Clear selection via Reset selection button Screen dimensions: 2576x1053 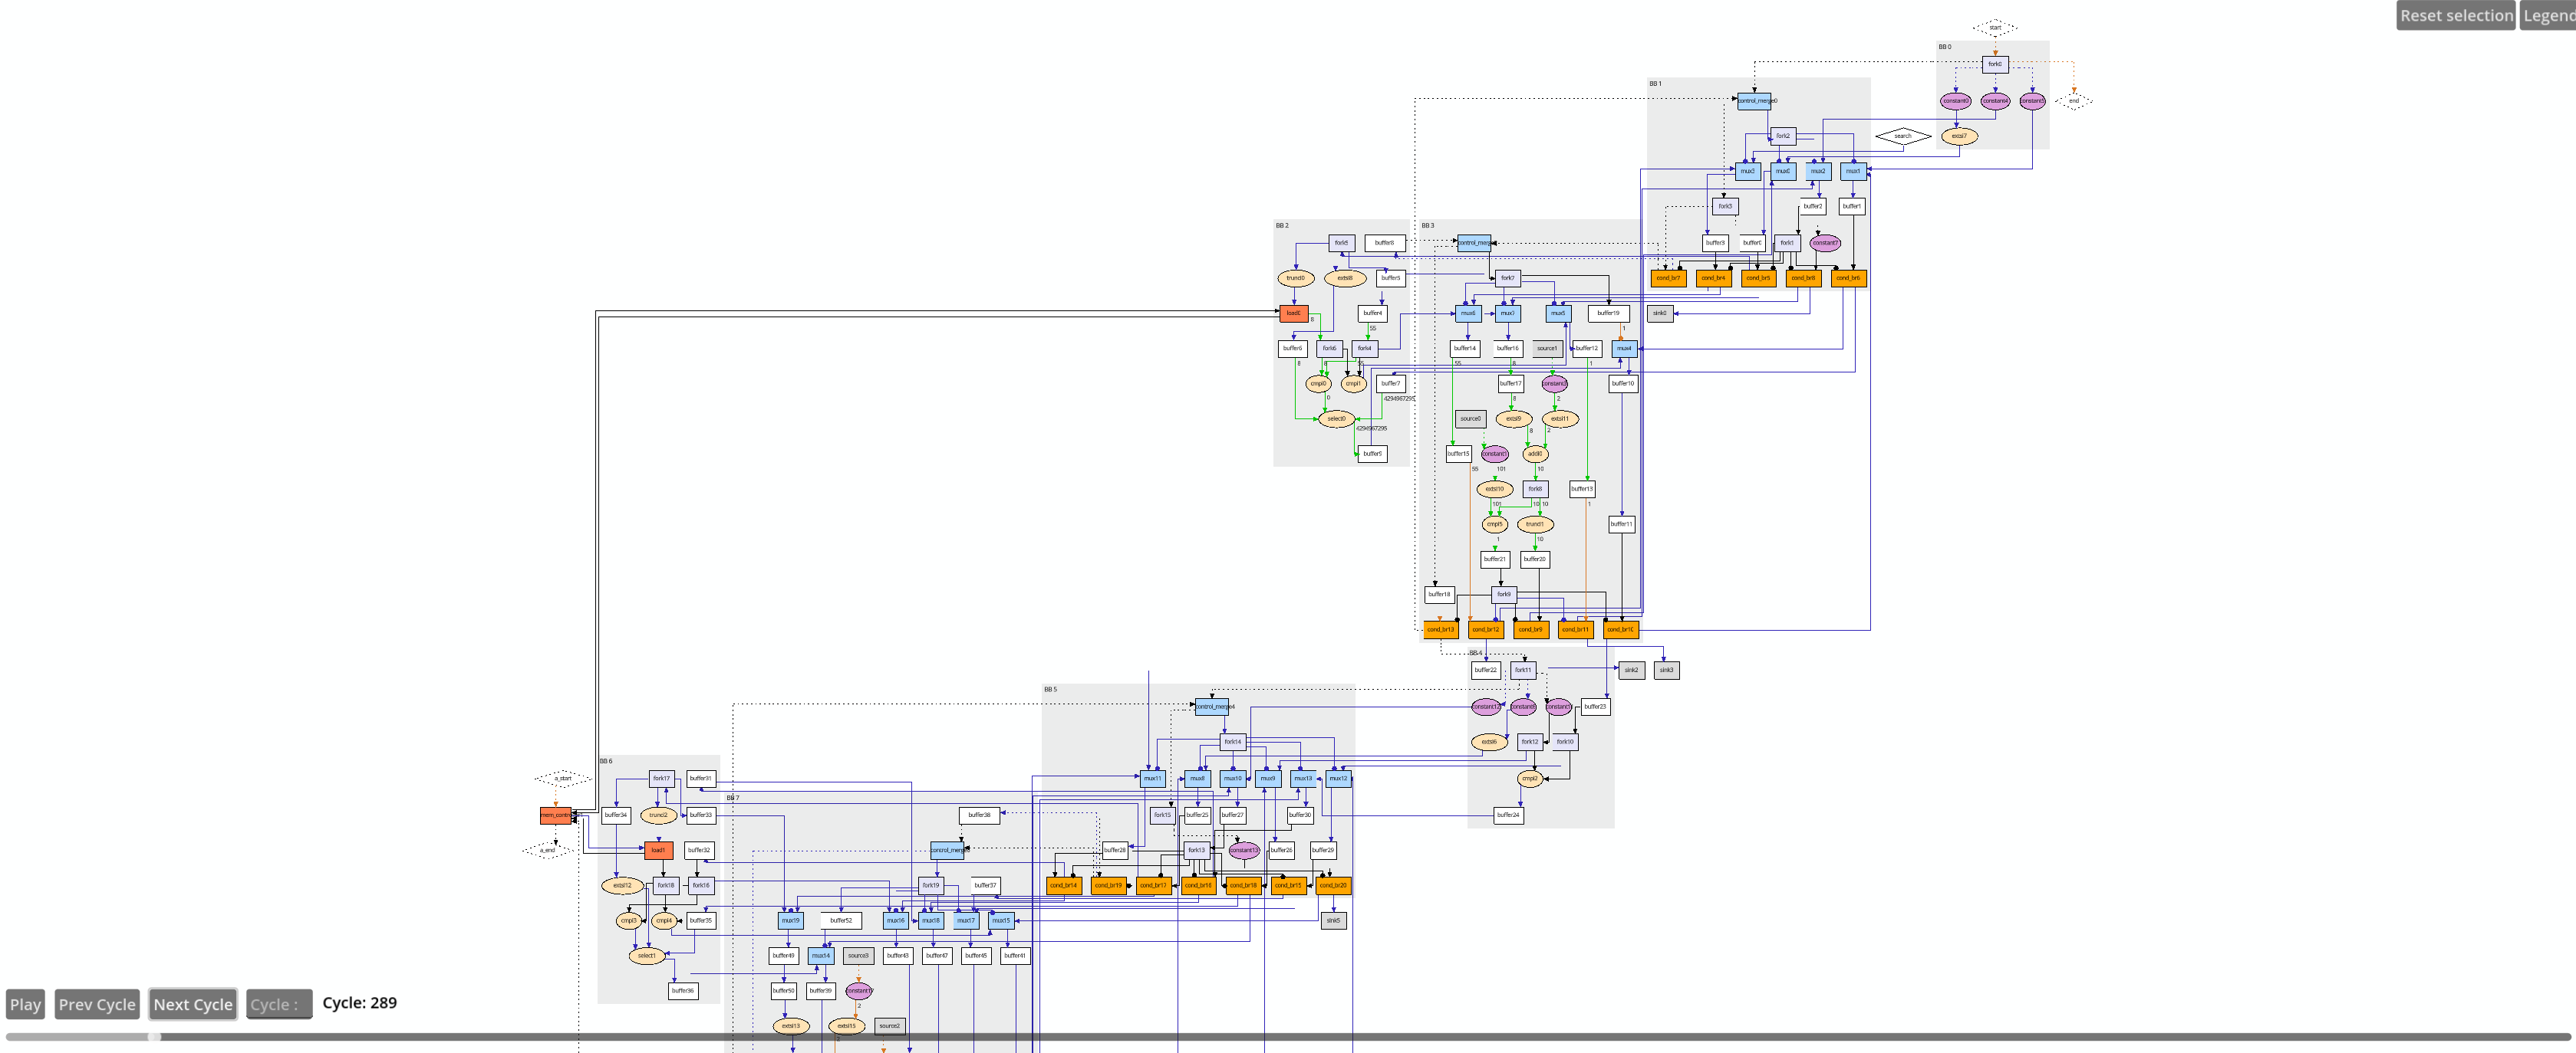coord(2456,15)
